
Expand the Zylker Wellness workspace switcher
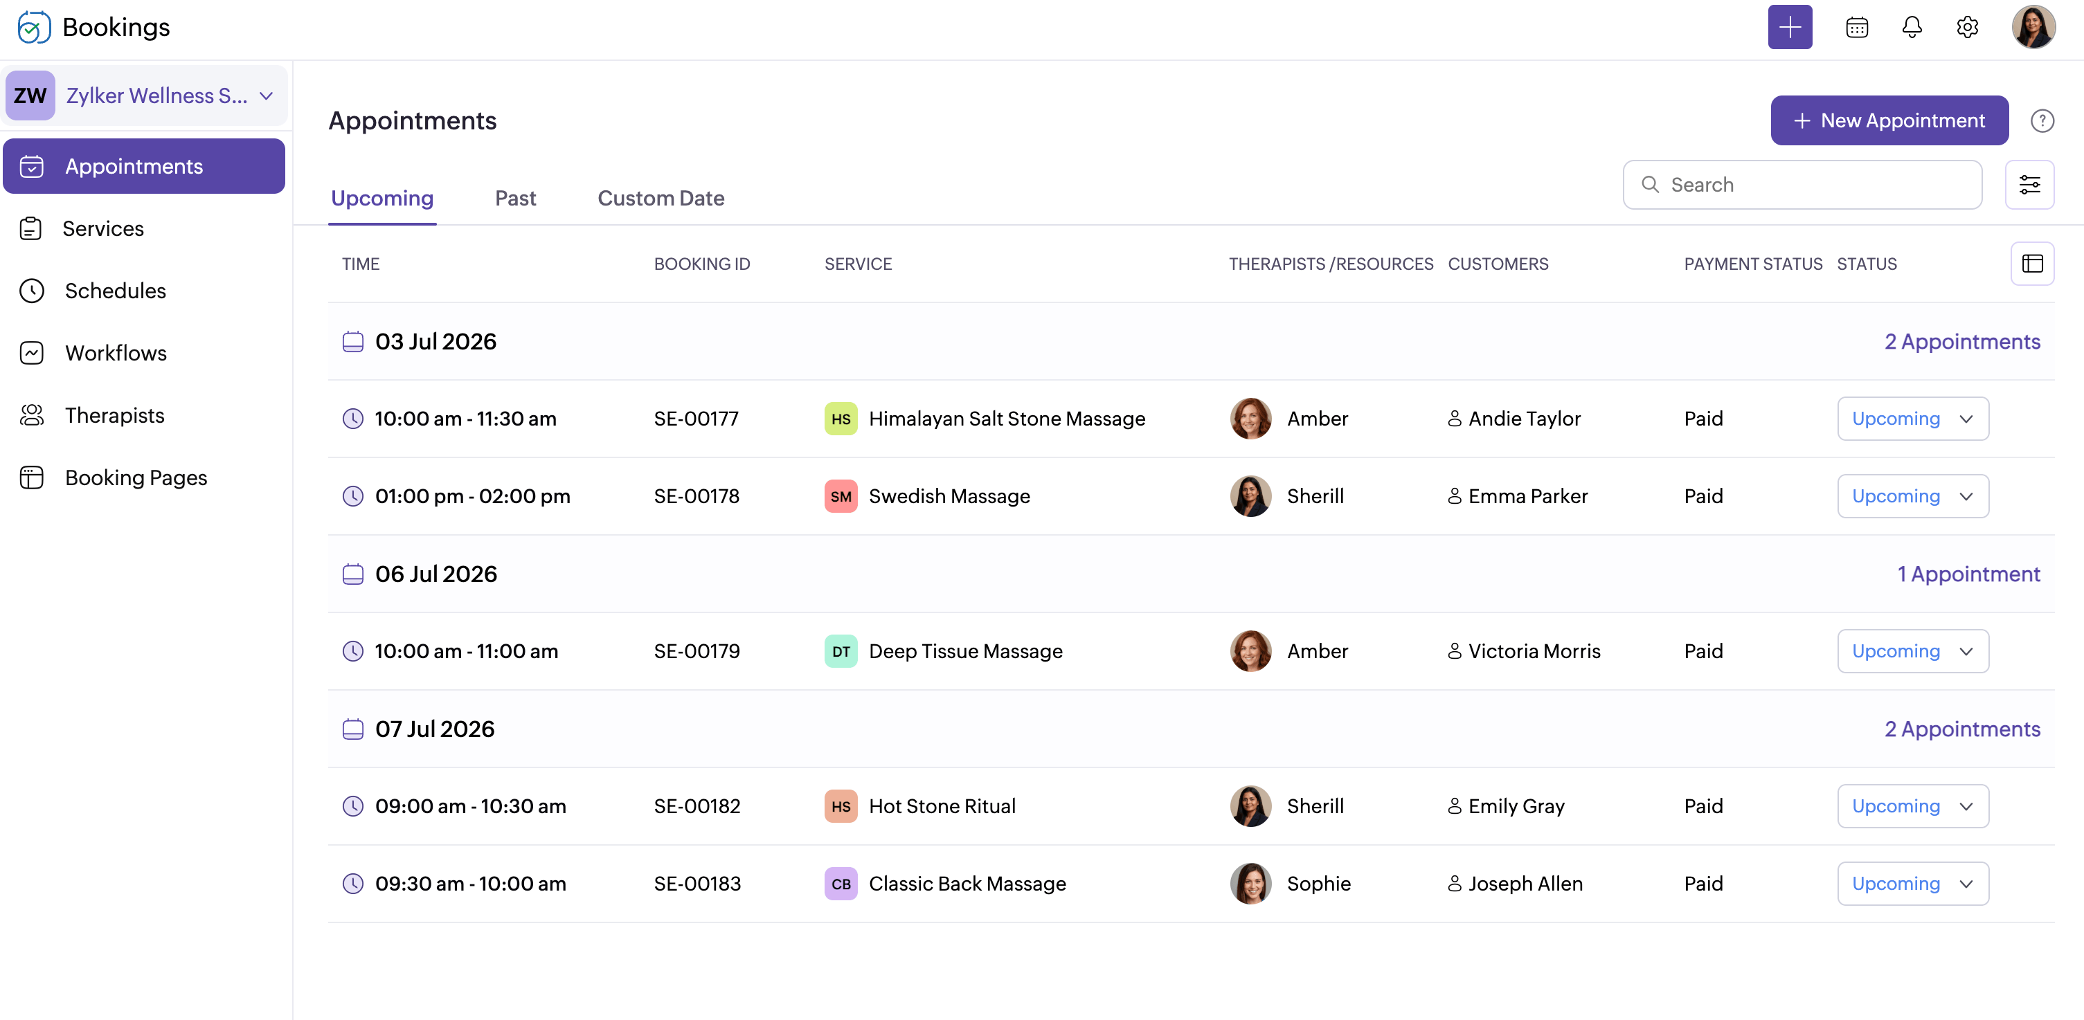click(x=145, y=95)
